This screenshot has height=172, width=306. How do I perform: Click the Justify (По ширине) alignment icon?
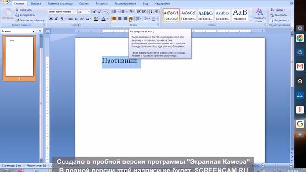(131, 19)
